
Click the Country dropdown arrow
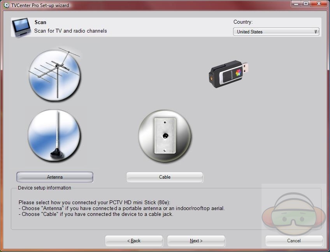coord(316,32)
